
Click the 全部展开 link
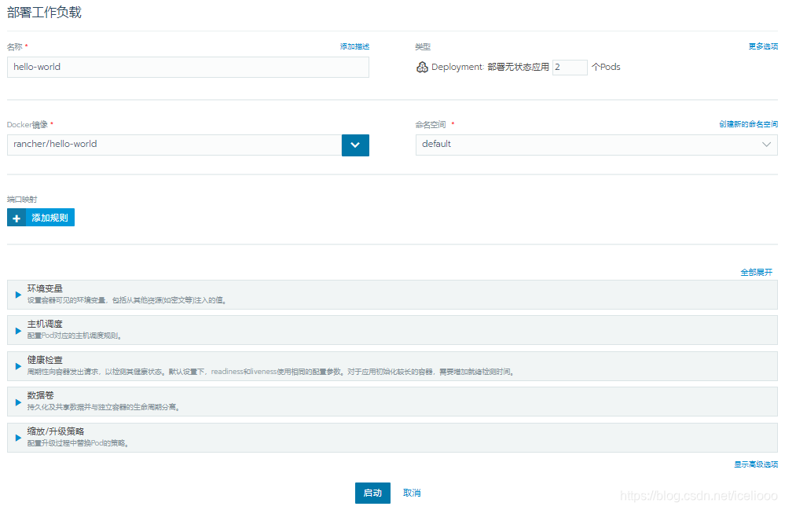[757, 272]
